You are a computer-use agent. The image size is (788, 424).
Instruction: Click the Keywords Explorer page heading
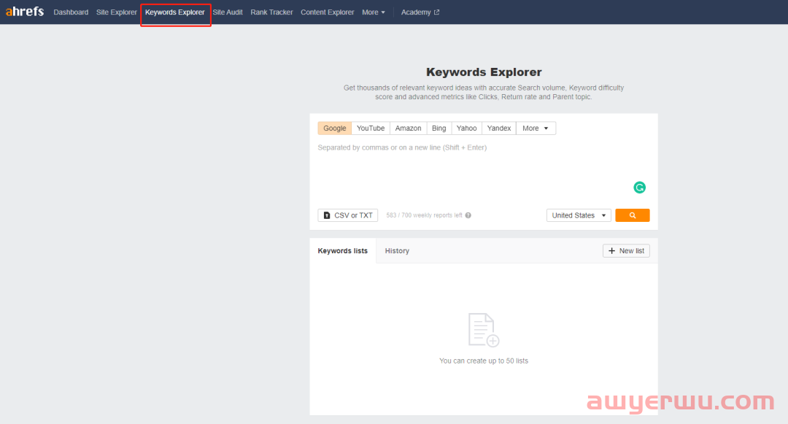coord(484,72)
